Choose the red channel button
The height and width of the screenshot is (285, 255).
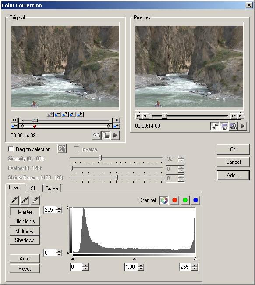click(174, 200)
